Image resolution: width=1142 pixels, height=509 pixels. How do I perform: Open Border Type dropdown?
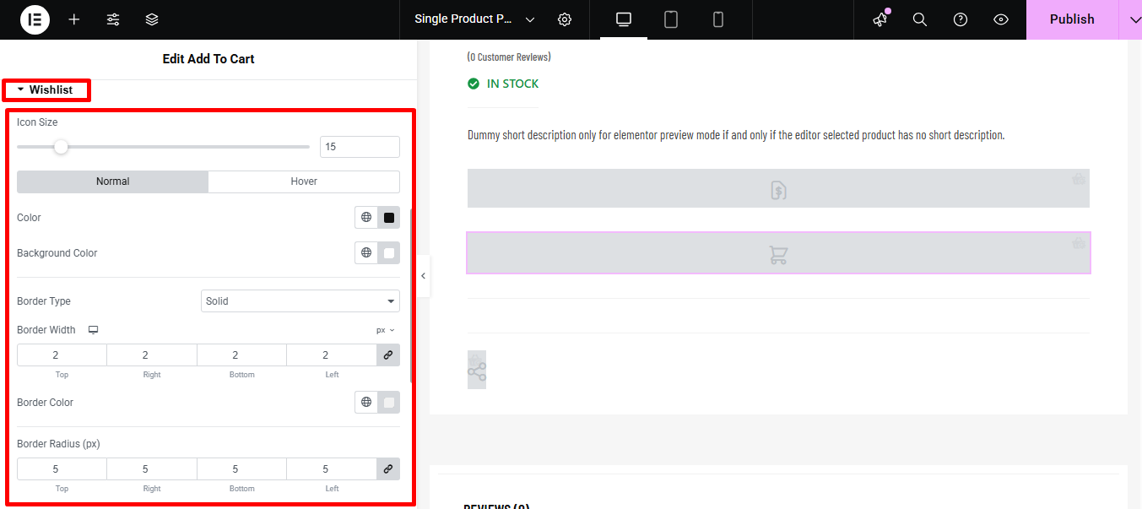(x=300, y=301)
